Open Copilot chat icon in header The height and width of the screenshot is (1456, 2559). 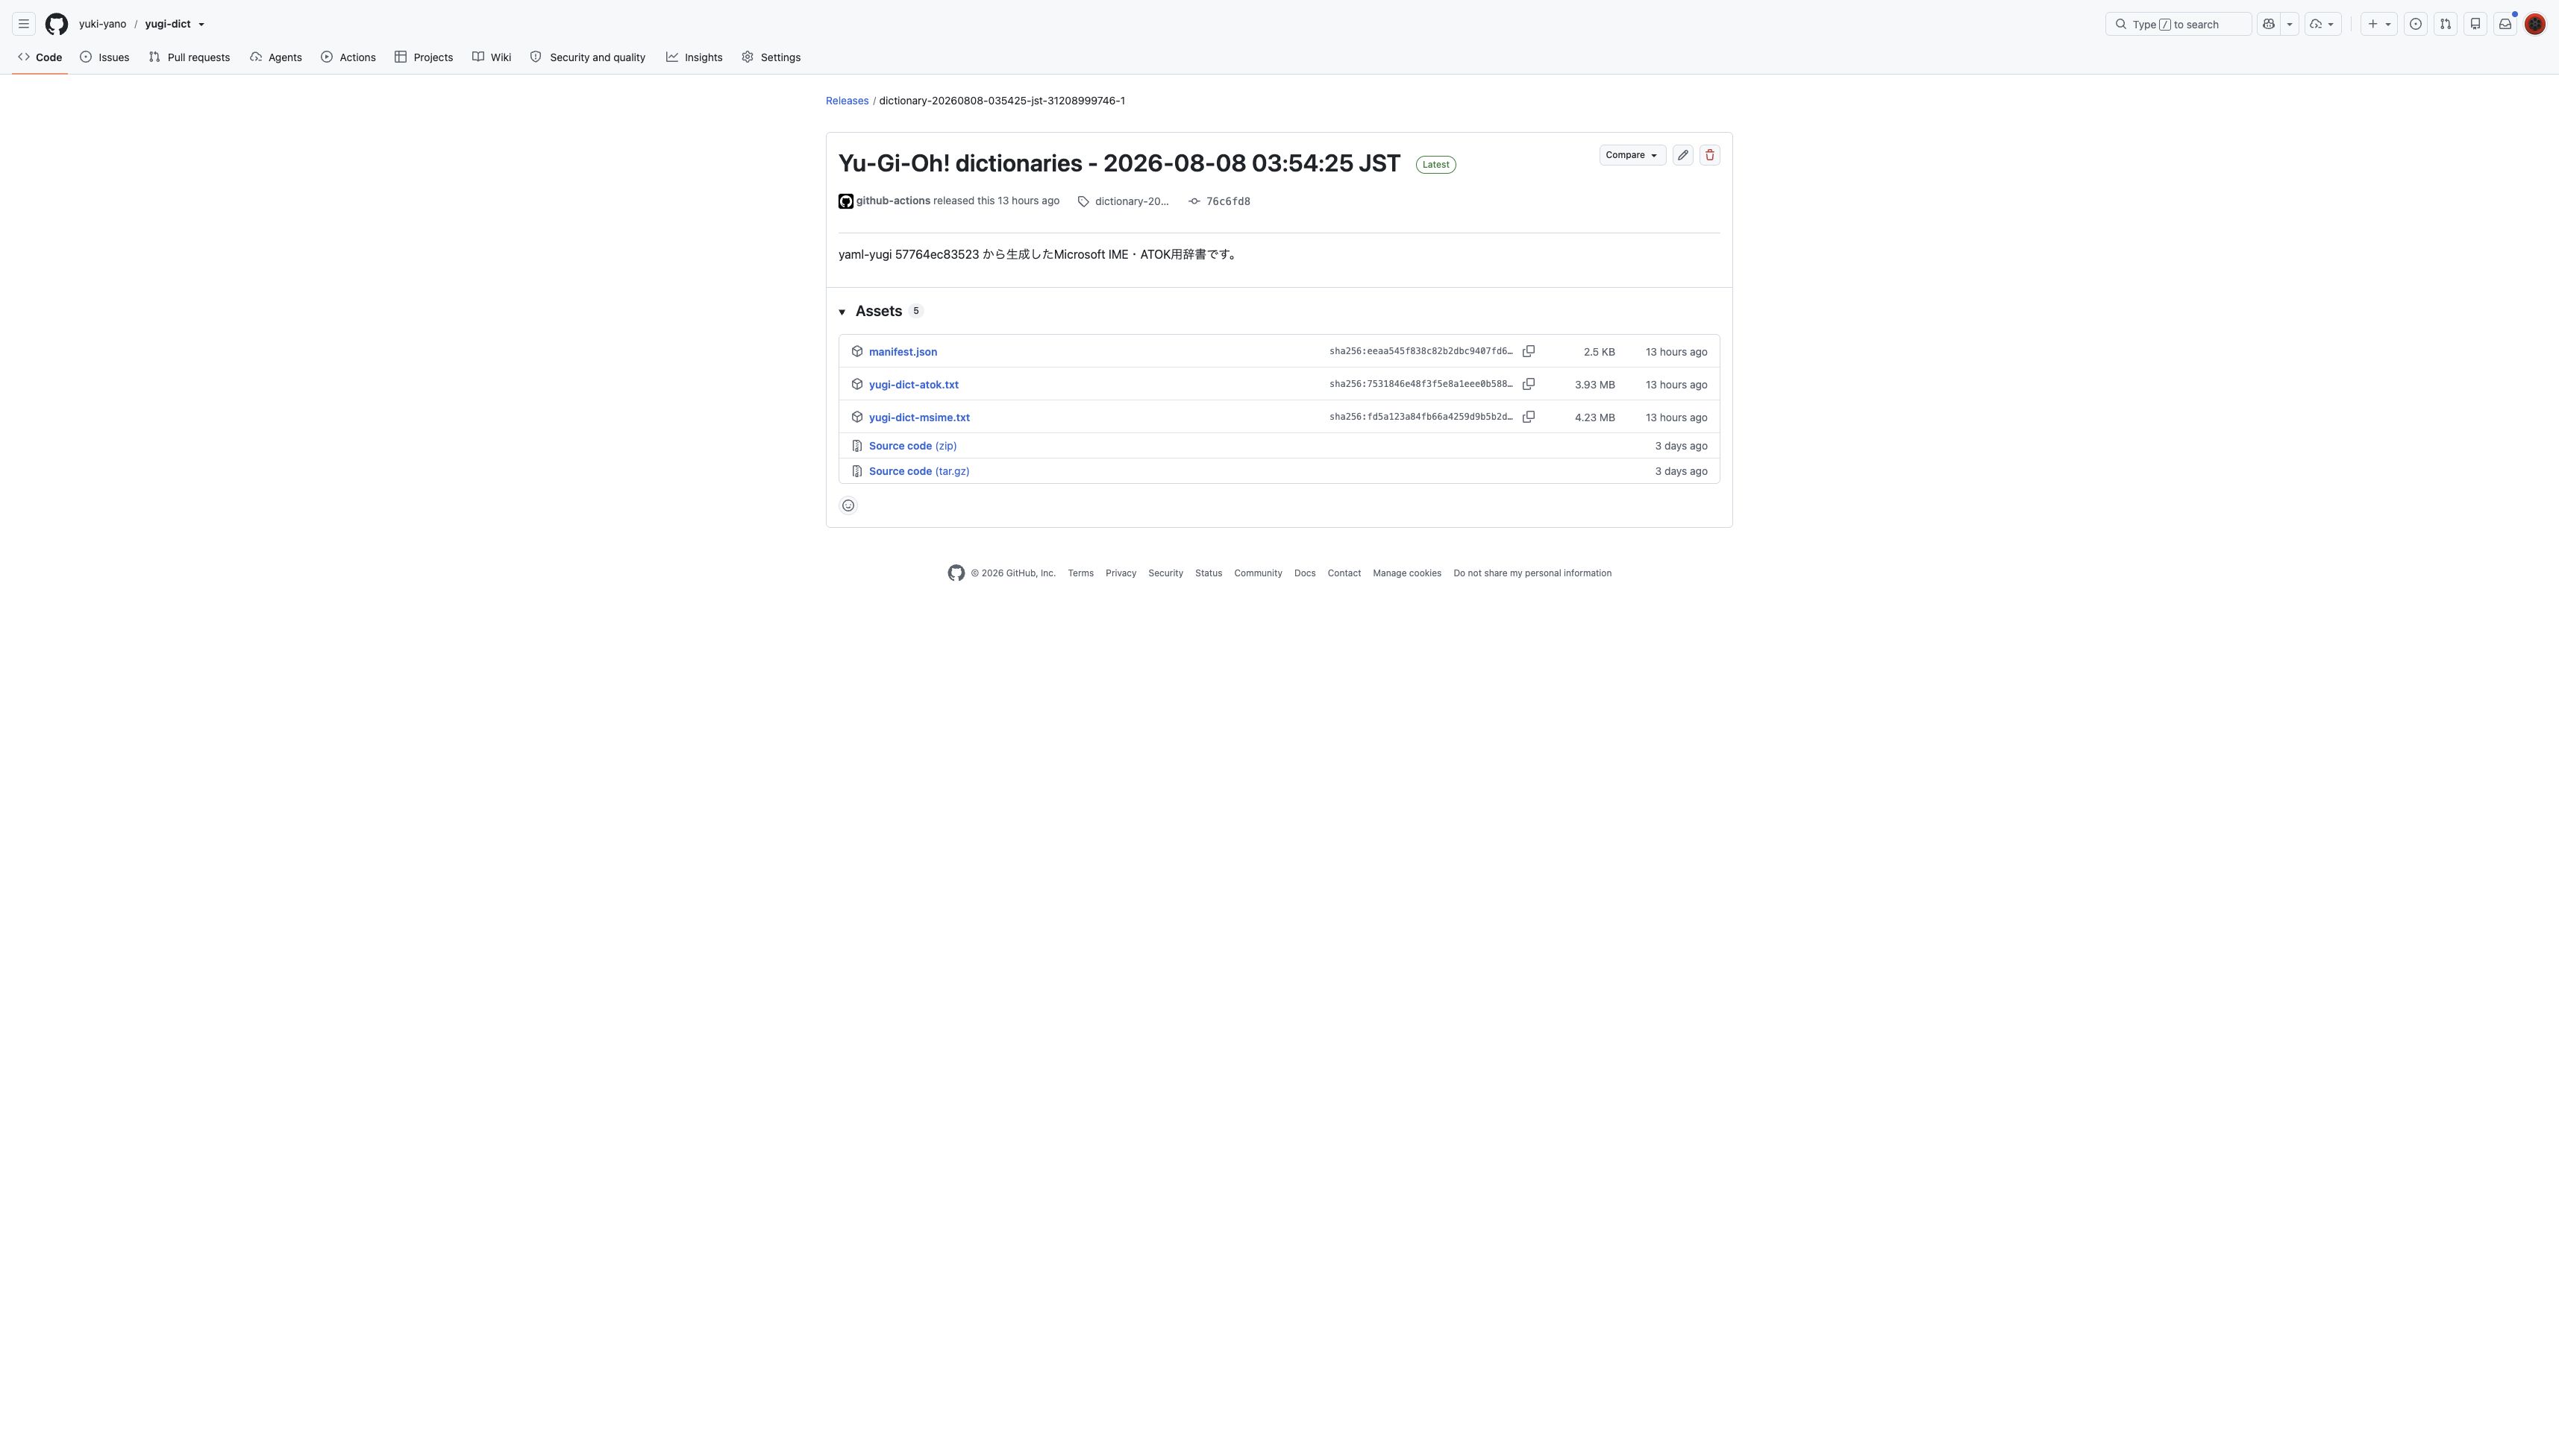[2268, 24]
